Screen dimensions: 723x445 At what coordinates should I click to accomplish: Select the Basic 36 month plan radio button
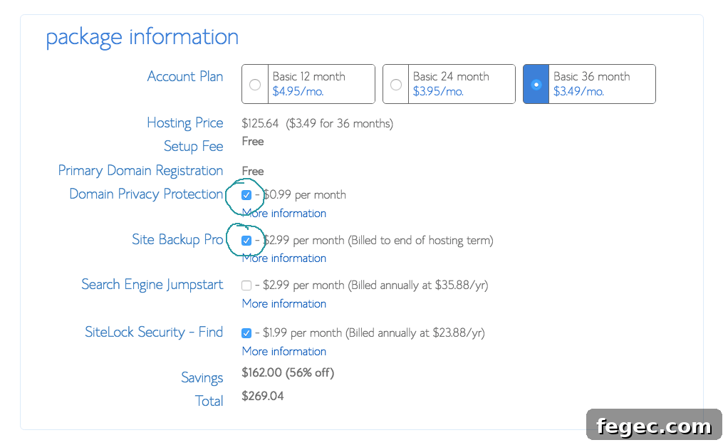click(x=536, y=84)
